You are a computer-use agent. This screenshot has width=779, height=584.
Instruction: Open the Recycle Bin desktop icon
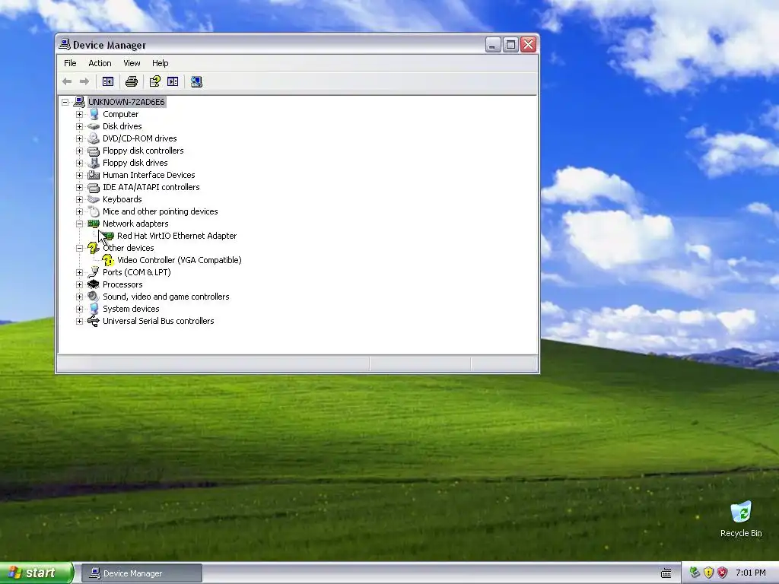pos(741,519)
